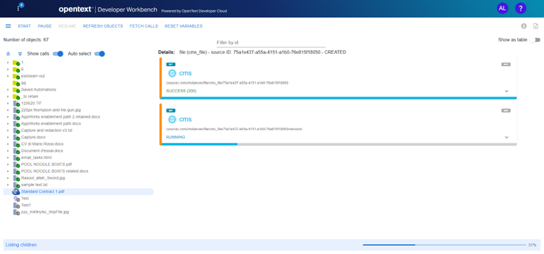Toggle the Show as table switch
The height and width of the screenshot is (254, 544).
535,40
